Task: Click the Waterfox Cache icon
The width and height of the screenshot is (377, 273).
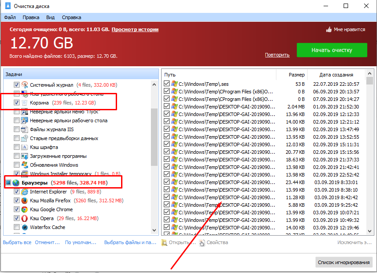Action: 25,227
